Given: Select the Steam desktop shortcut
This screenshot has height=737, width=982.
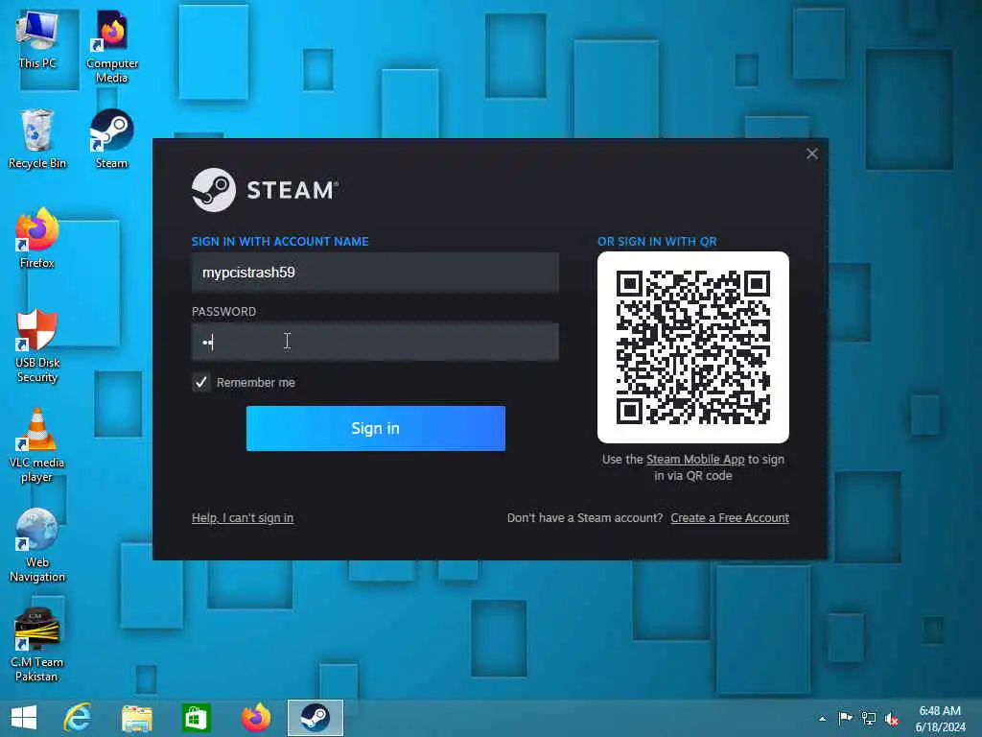Looking at the screenshot, I should tap(111, 138).
